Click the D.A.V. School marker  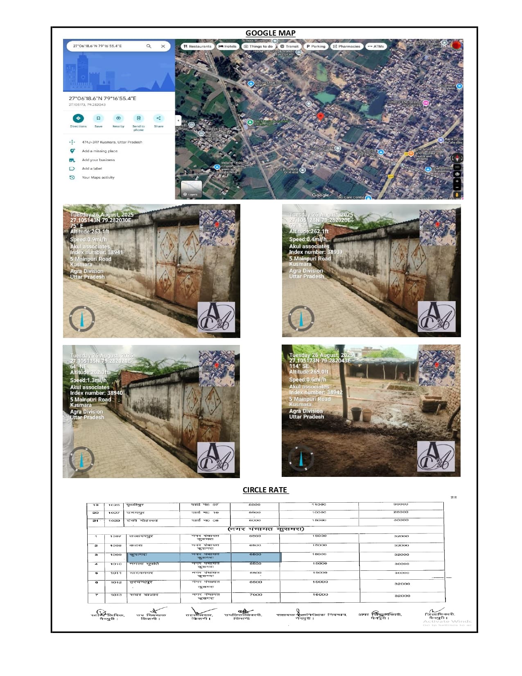[339, 149]
